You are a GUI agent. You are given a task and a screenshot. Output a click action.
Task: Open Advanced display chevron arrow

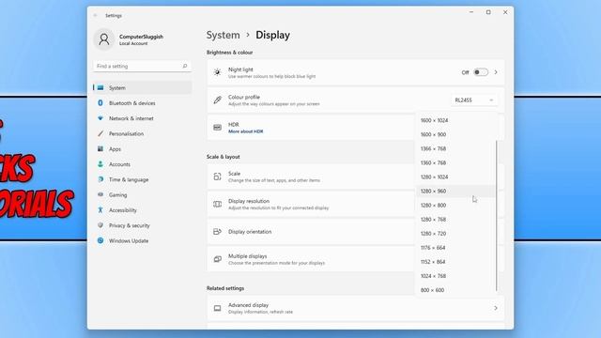click(x=496, y=308)
